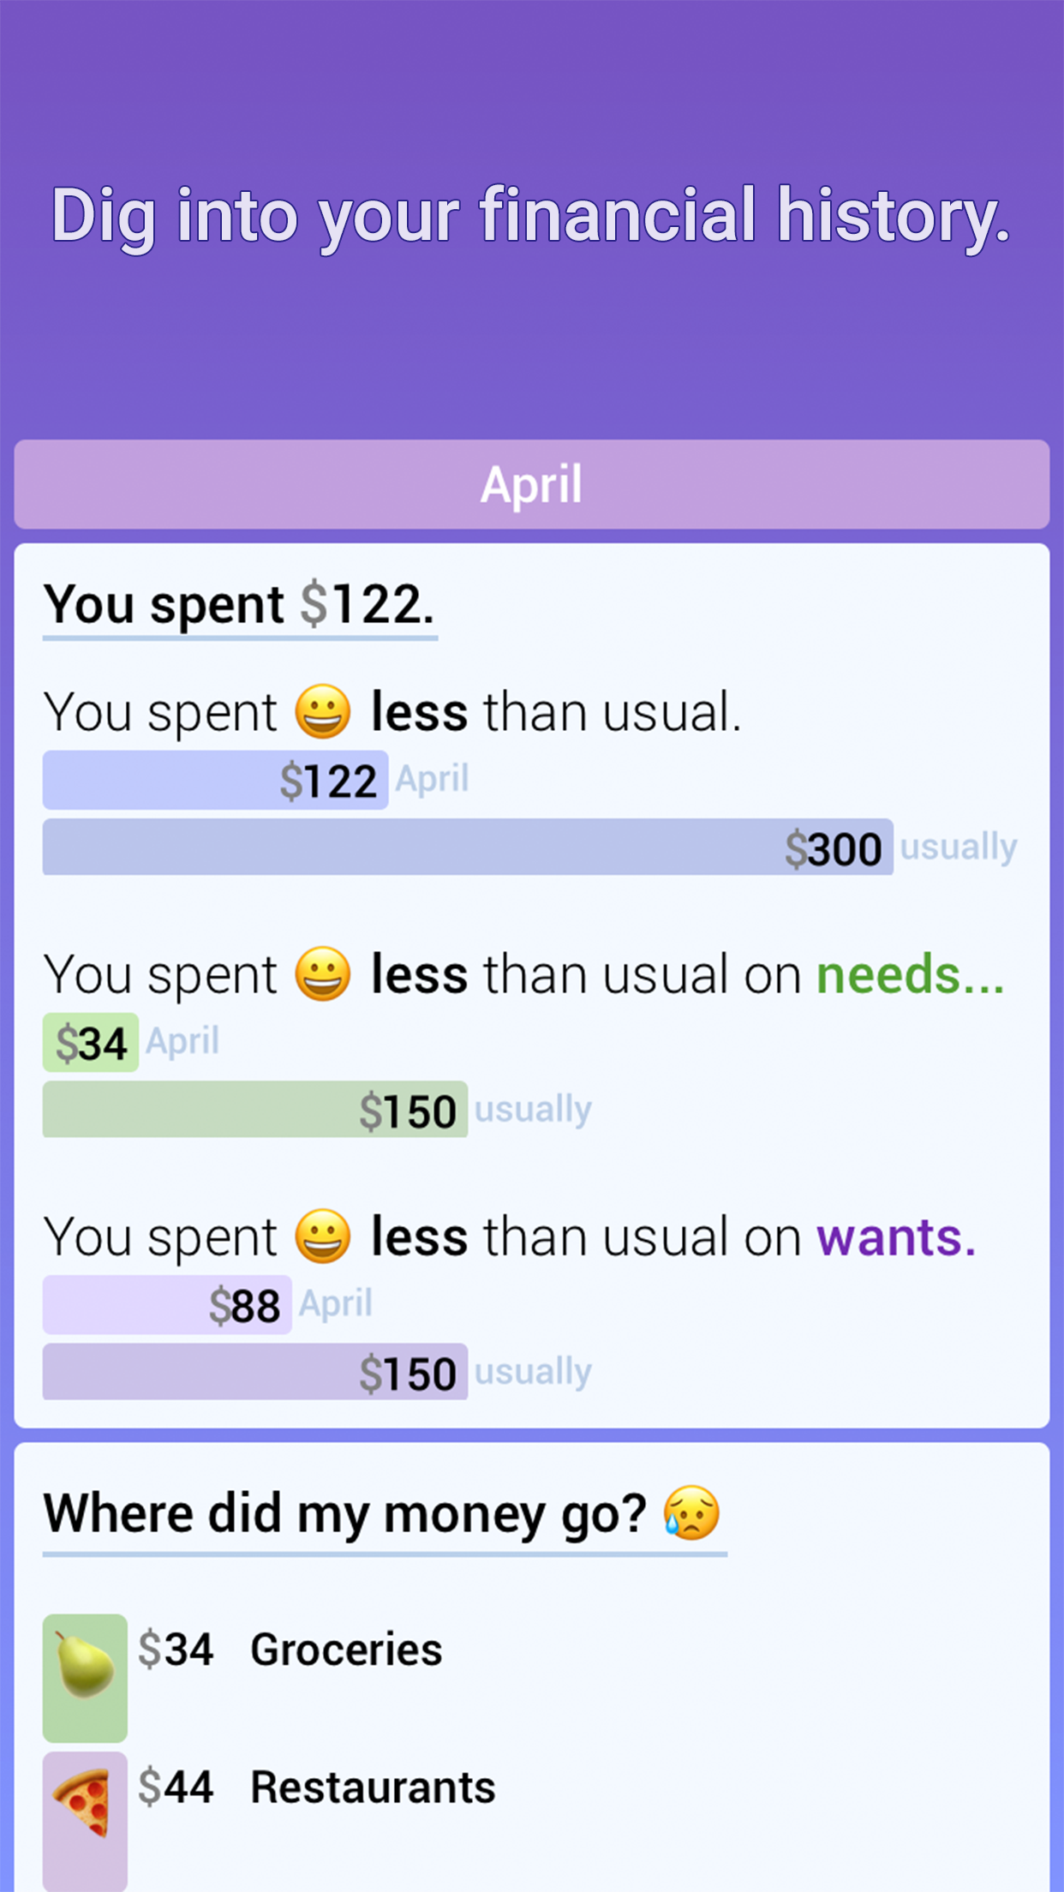Screen dimensions: 1064x1892
Task: Tap the green 'needs...' link
Action: pos(910,974)
